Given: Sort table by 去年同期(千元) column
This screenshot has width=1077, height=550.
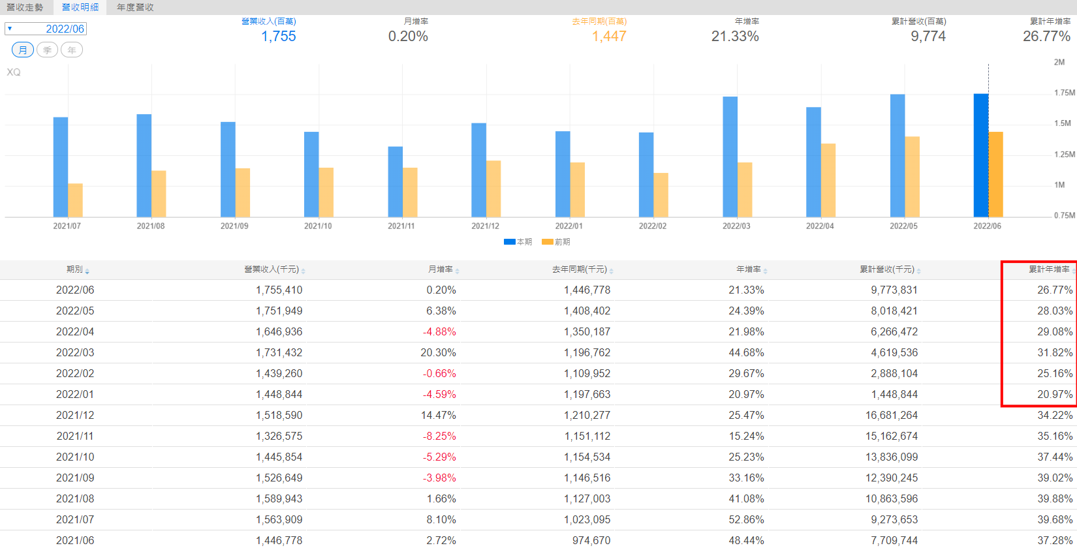Looking at the screenshot, I should click(x=583, y=269).
